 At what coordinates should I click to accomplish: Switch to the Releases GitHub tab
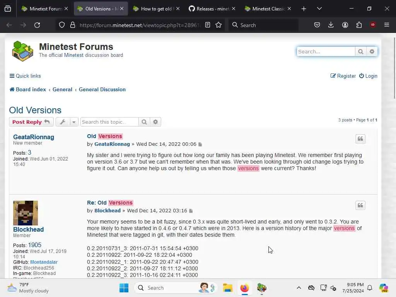[212, 9]
